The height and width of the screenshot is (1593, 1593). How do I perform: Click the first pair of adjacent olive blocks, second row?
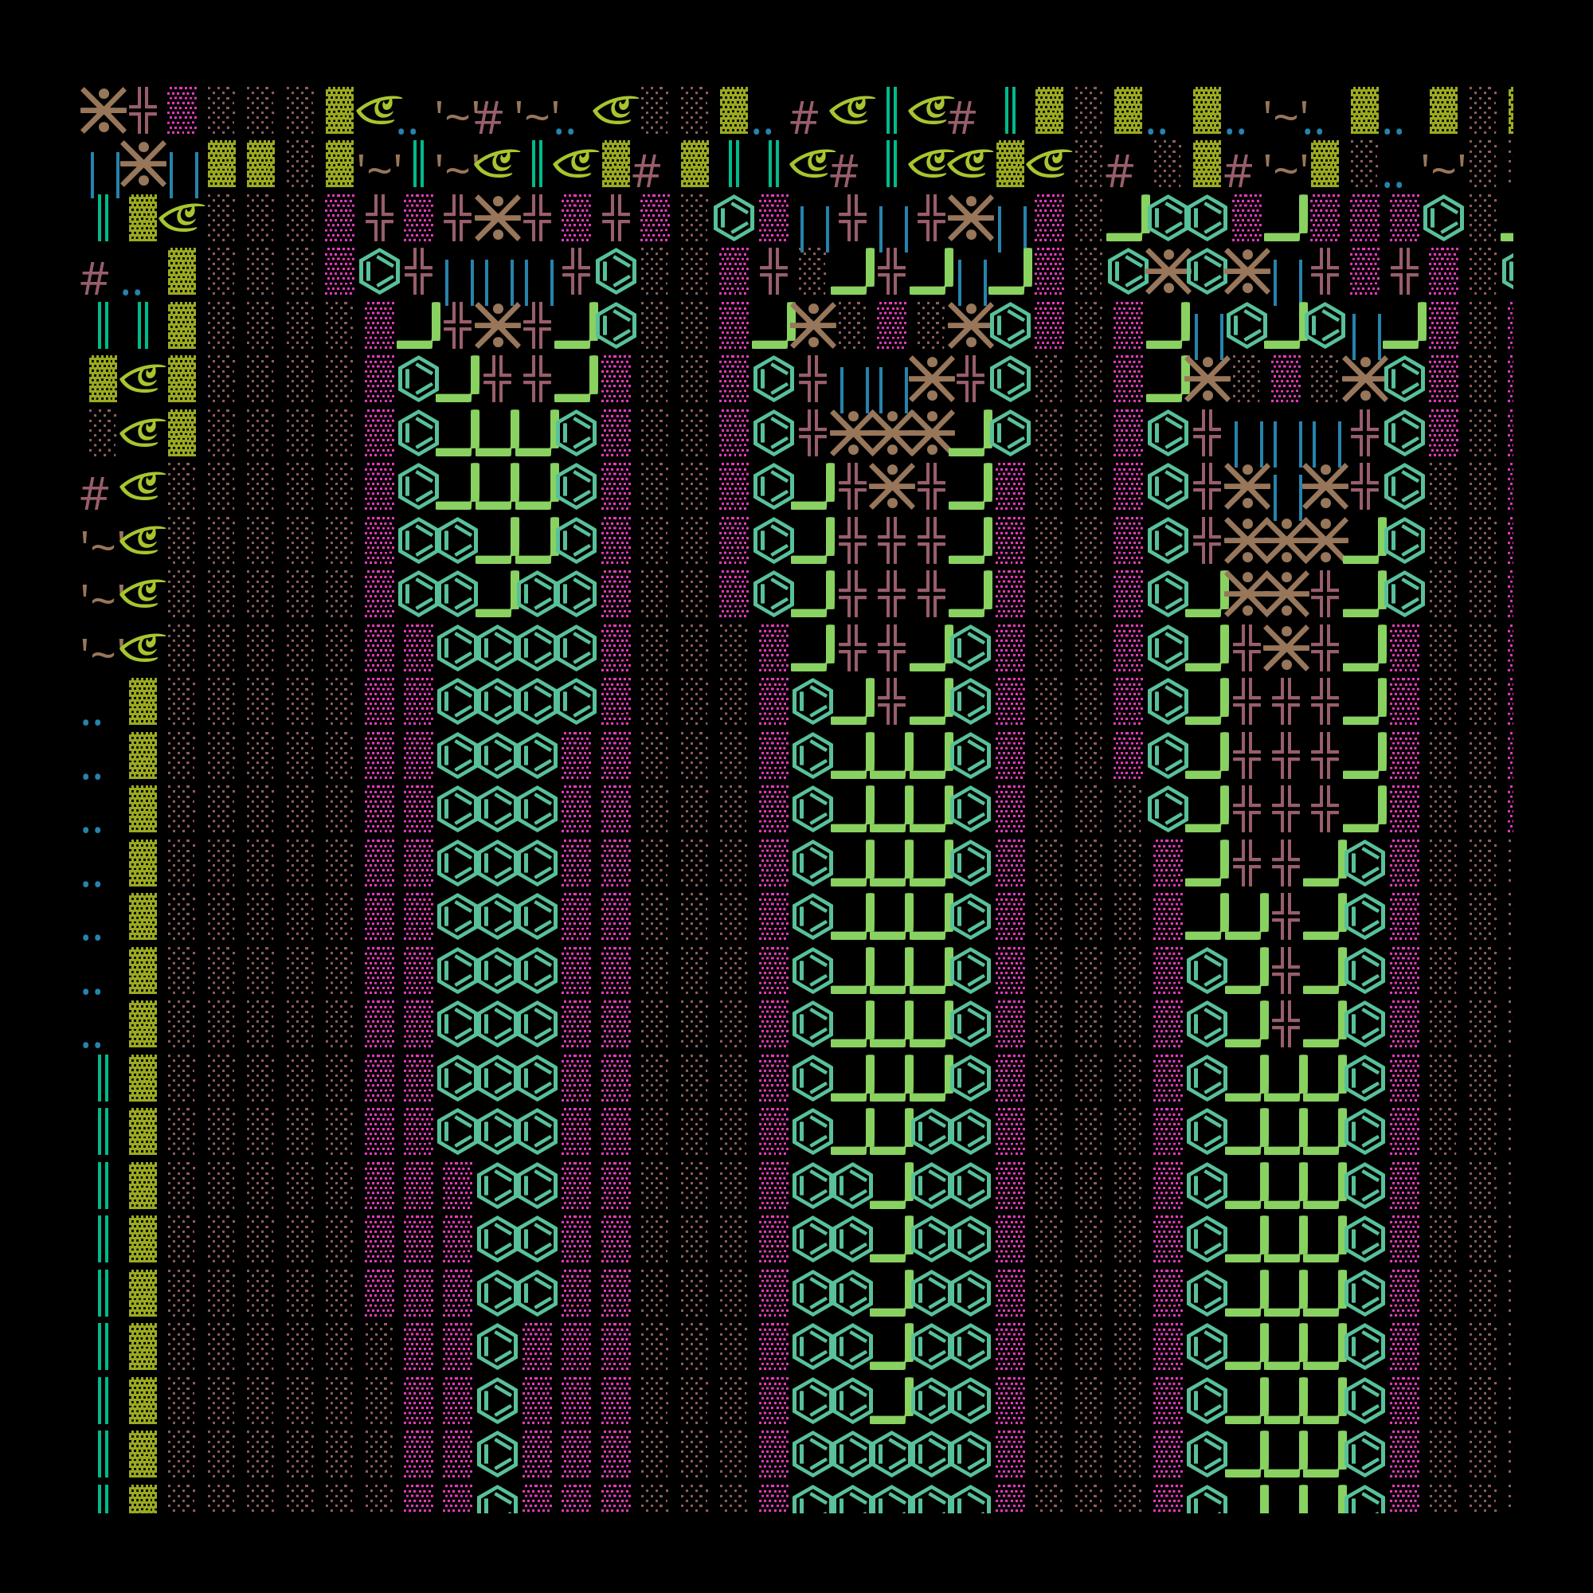[241, 163]
